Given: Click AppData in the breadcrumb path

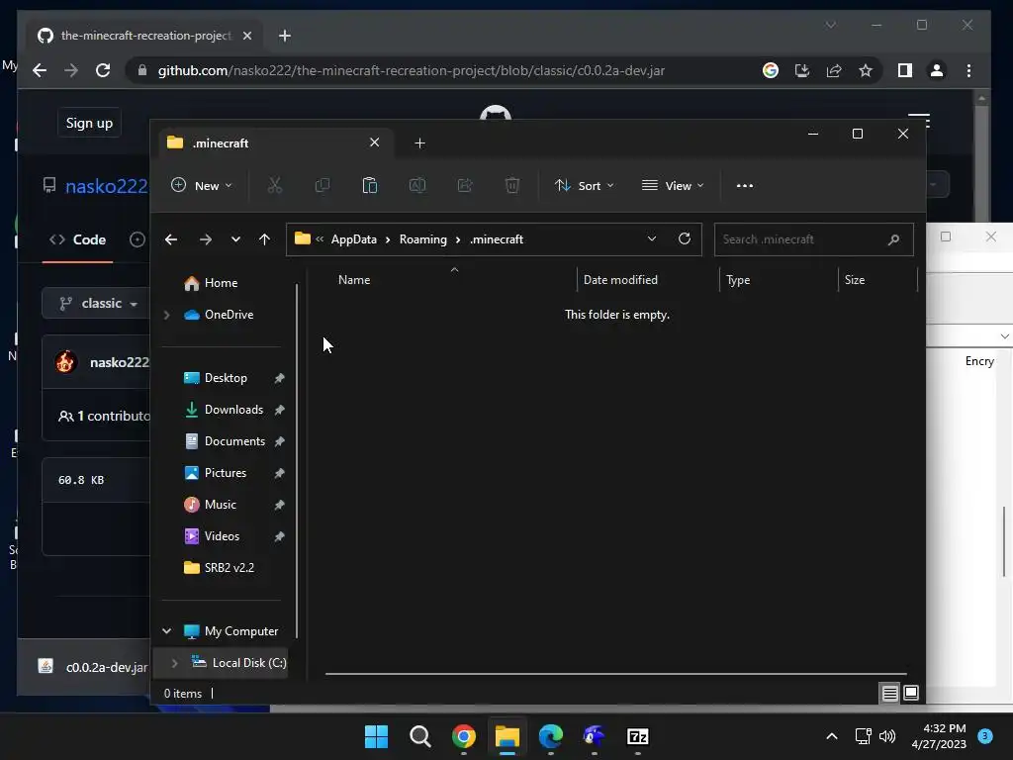Looking at the screenshot, I should coord(353,239).
